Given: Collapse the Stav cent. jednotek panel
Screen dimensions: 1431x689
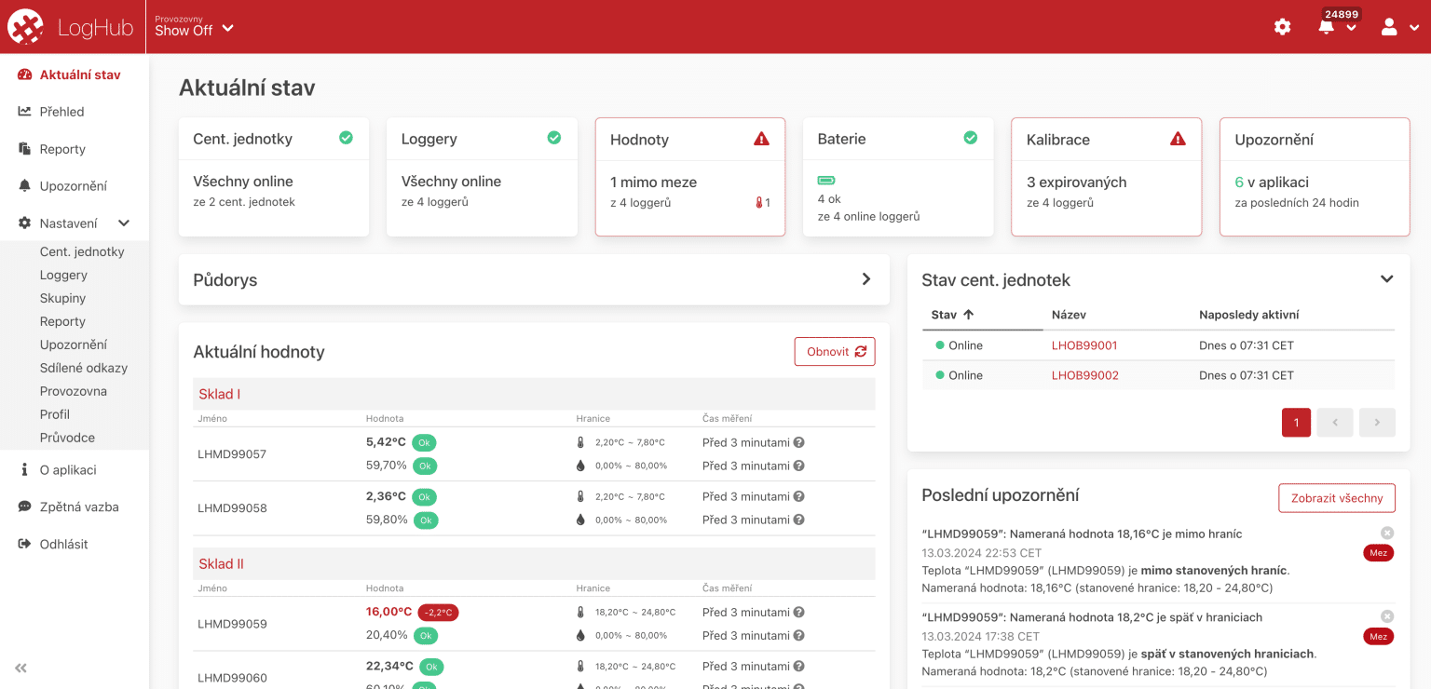Looking at the screenshot, I should coord(1386,279).
